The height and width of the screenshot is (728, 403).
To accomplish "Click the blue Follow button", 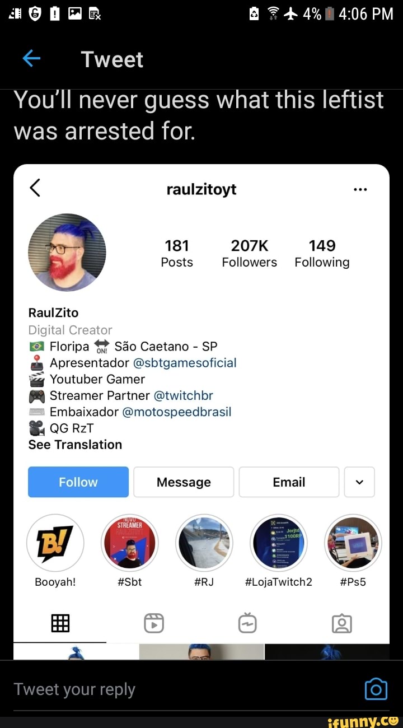I will pyautogui.click(x=78, y=482).
